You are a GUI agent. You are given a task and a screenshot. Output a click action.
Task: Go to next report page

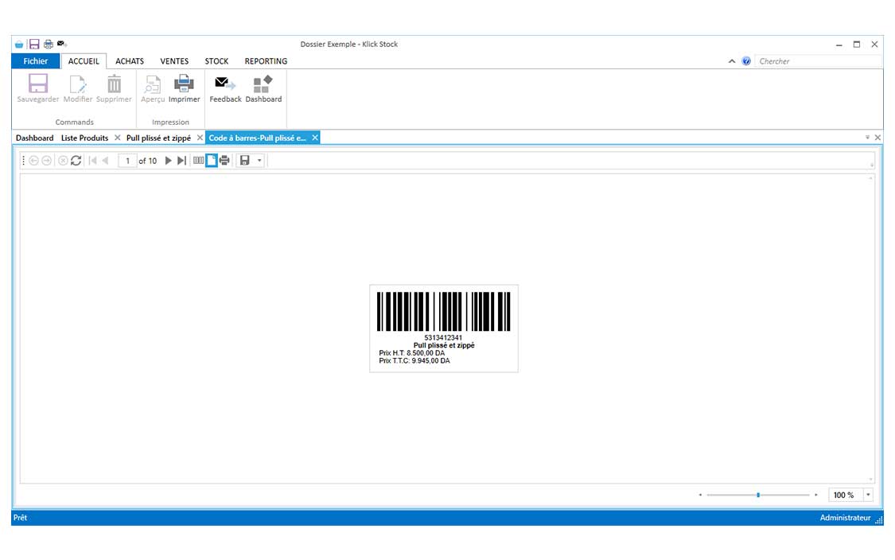click(168, 161)
